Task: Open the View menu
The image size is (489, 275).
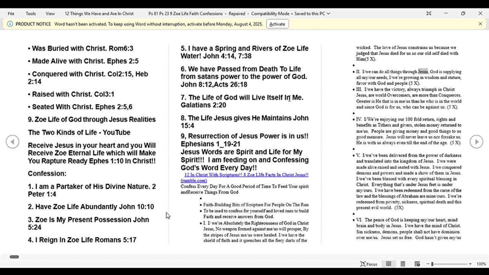Action: click(50, 13)
